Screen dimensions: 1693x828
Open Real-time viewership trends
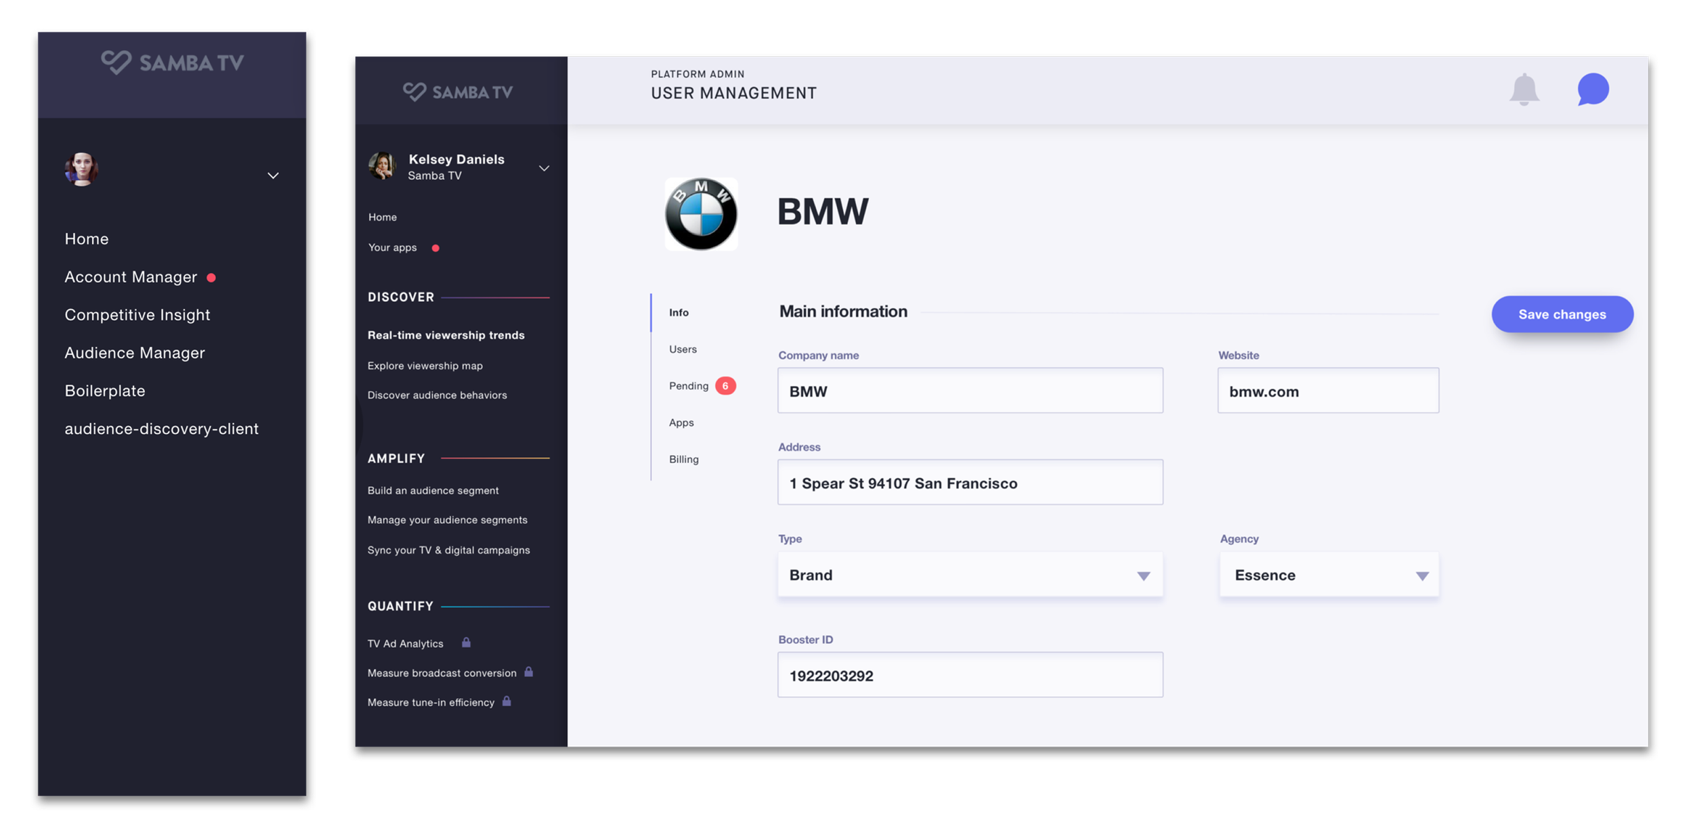(x=446, y=335)
